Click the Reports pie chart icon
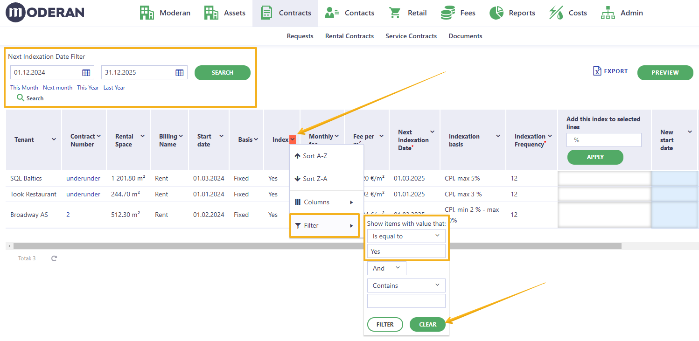The height and width of the screenshot is (341, 699). (x=496, y=13)
